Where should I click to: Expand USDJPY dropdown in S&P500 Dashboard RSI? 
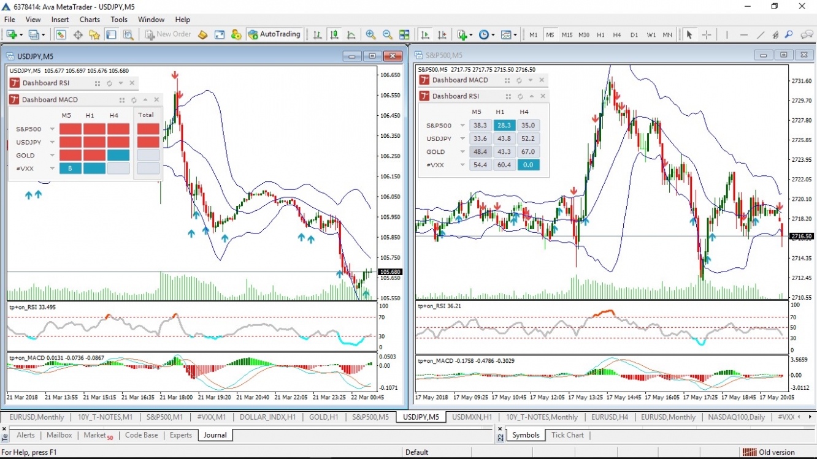pyautogui.click(x=462, y=138)
